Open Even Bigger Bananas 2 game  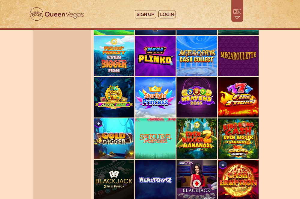tap(197, 139)
